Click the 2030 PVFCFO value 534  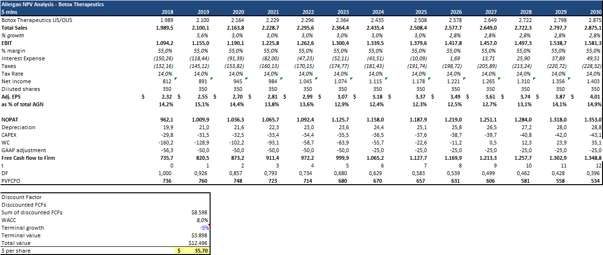tap(596, 181)
